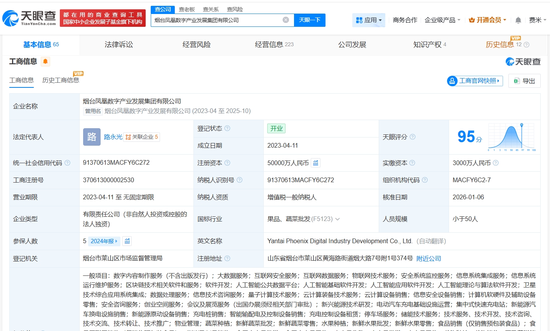Click the help icon next to 组织机构代码
Viewport: 550px width, 331px height.
tap(425, 180)
